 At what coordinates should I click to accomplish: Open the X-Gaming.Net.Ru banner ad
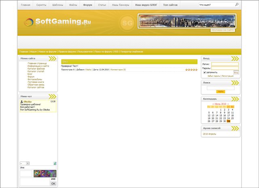(187, 21)
